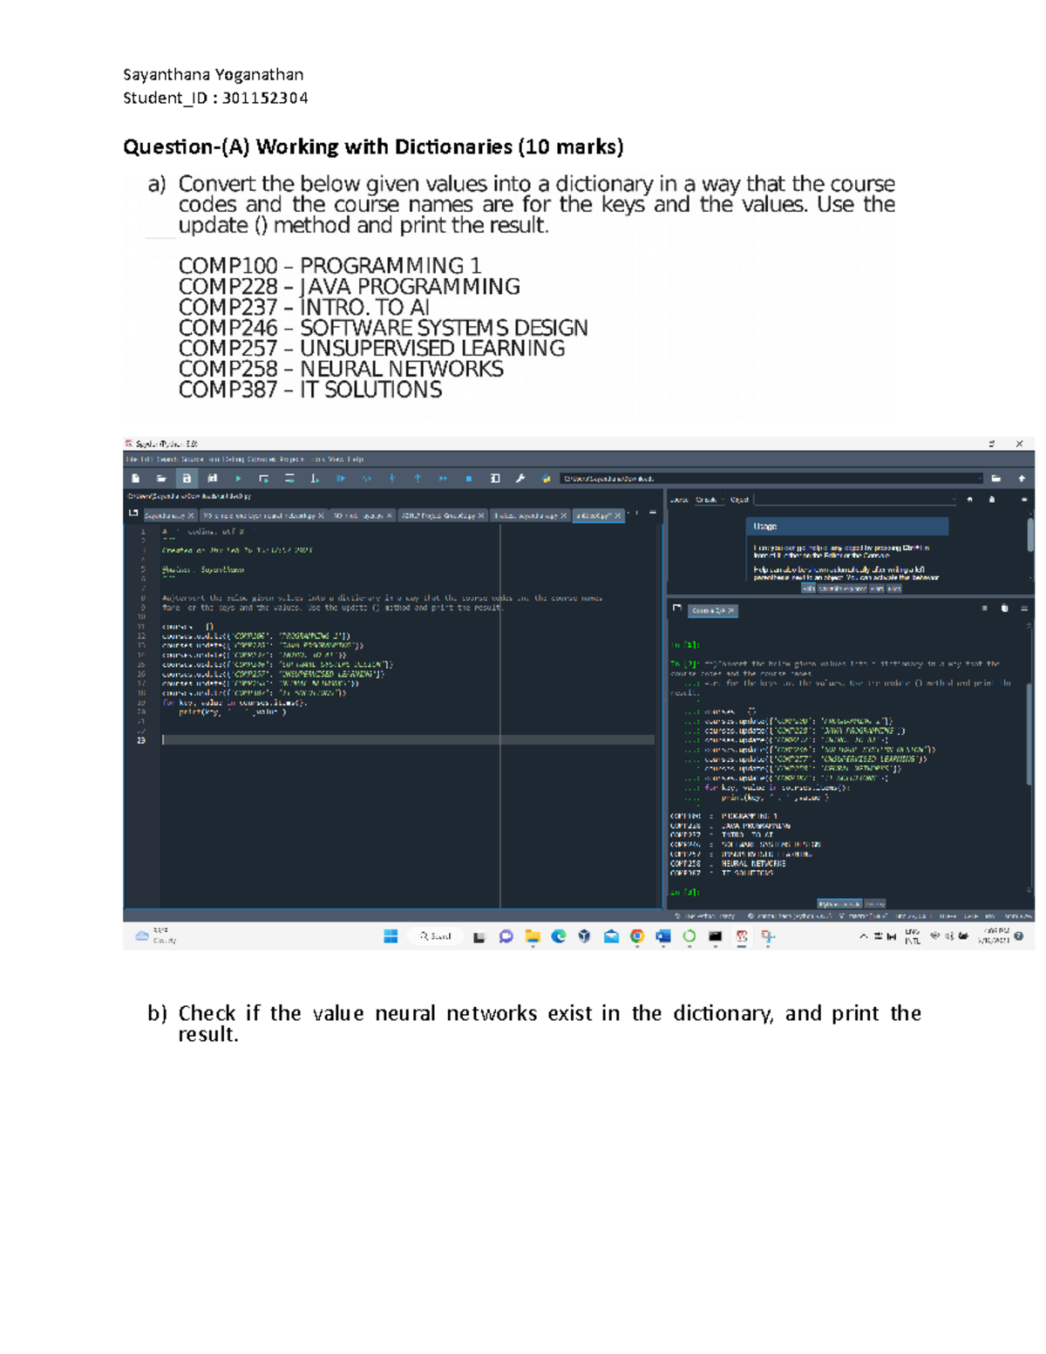Click the Open file folder icon
The width and height of the screenshot is (1046, 1354).
tap(161, 479)
